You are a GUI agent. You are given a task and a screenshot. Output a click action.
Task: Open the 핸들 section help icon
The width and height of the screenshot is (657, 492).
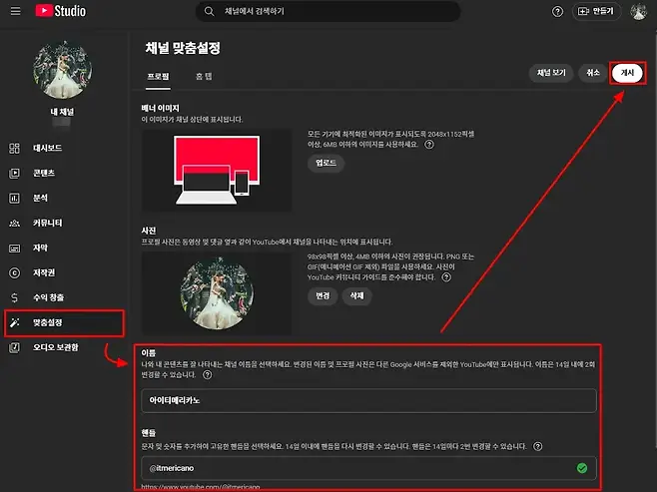click(x=537, y=446)
